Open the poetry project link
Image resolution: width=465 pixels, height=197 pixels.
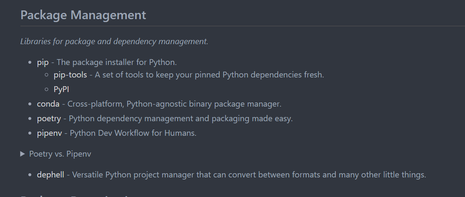(49, 119)
